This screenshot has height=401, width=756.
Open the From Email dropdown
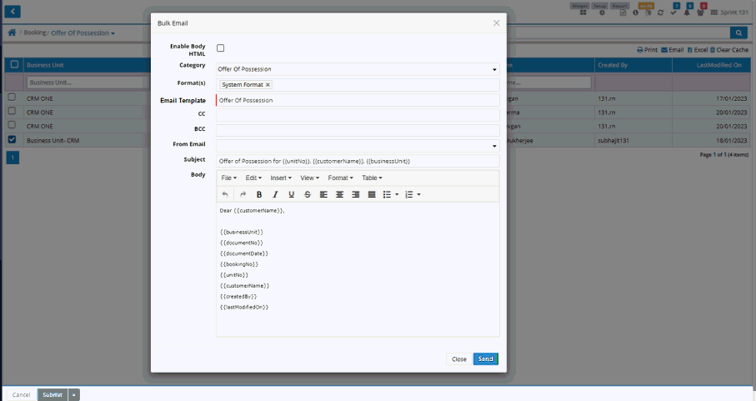tap(493, 145)
